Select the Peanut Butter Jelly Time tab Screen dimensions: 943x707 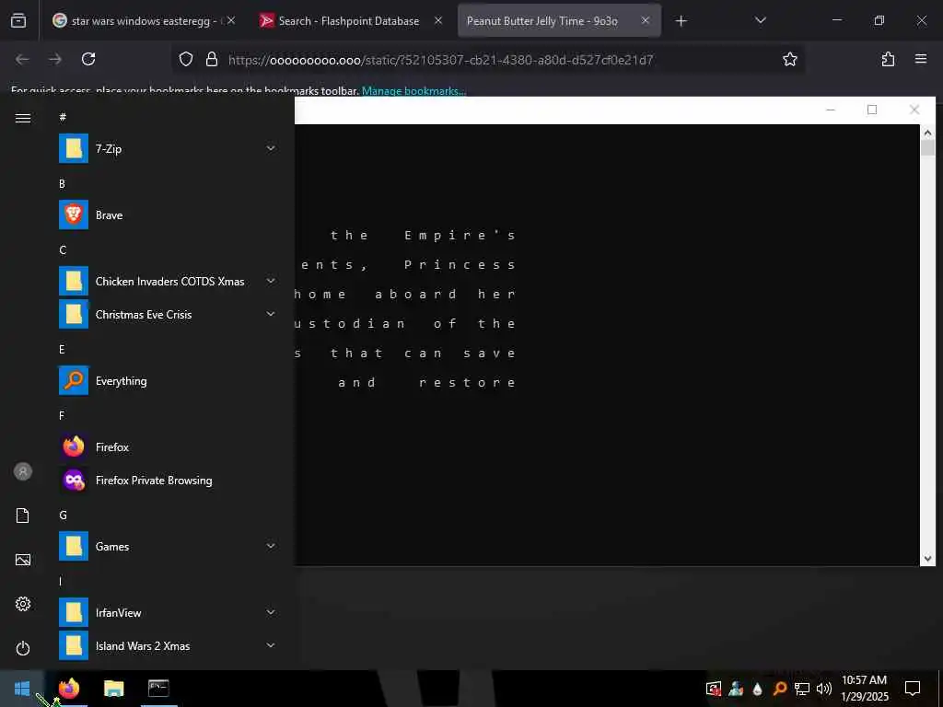tap(559, 21)
